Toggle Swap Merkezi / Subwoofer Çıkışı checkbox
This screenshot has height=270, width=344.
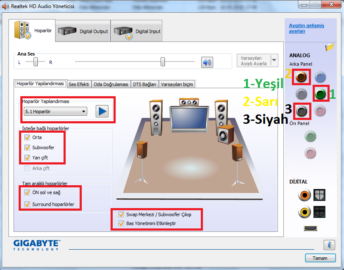point(121,214)
